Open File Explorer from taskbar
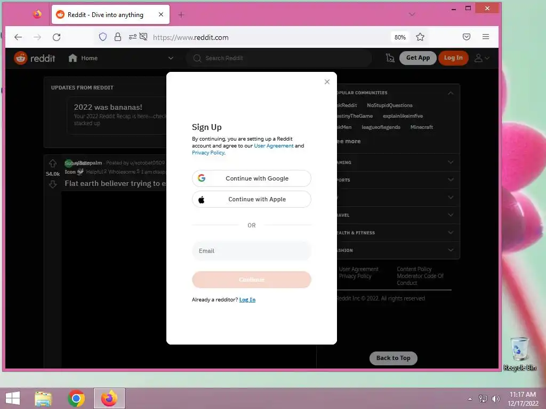The width and height of the screenshot is (546, 409). coord(43,398)
